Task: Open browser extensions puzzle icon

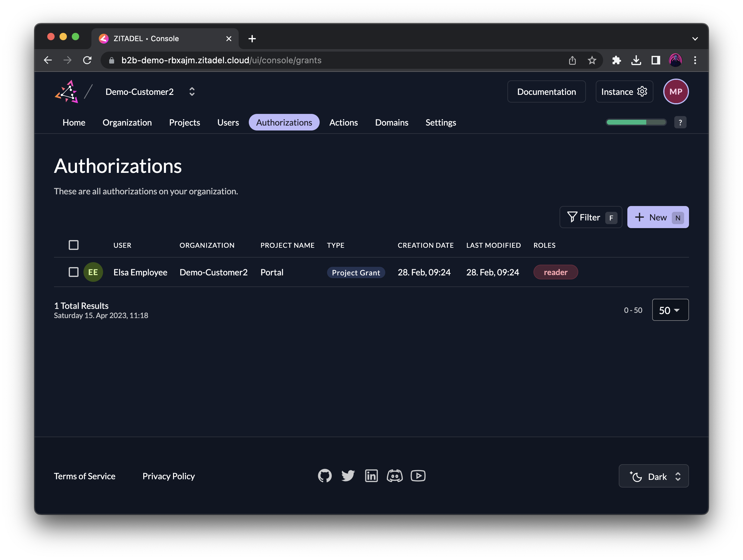Action: tap(616, 60)
